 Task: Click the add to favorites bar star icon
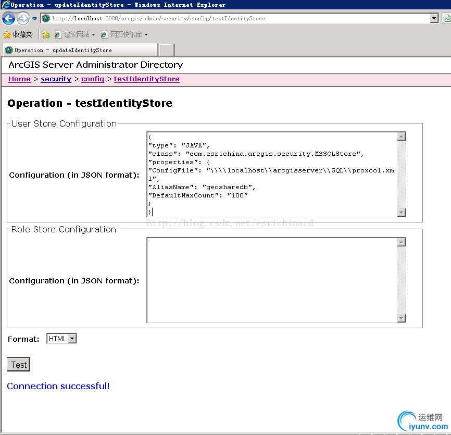(x=46, y=35)
